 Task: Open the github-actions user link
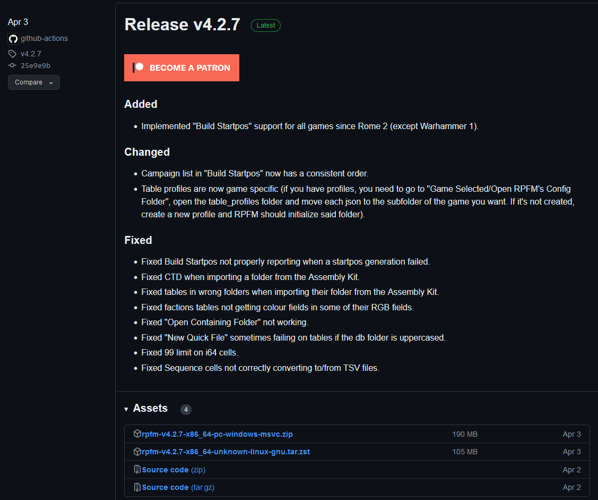(x=44, y=39)
